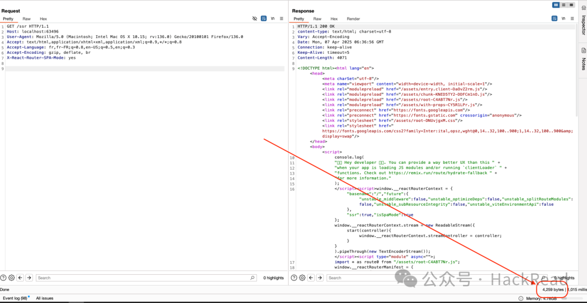Viewport: 587px width, 303px height.
Task: Select the Request Pretty tab
Action: pos(8,18)
